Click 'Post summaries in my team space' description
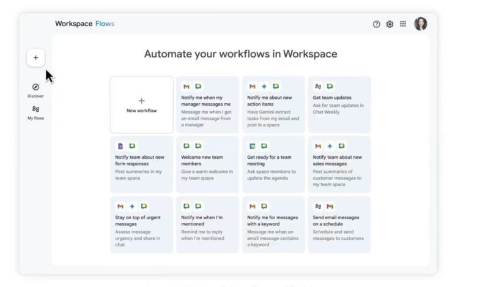Screen dimensions: 477x287 click(138, 175)
